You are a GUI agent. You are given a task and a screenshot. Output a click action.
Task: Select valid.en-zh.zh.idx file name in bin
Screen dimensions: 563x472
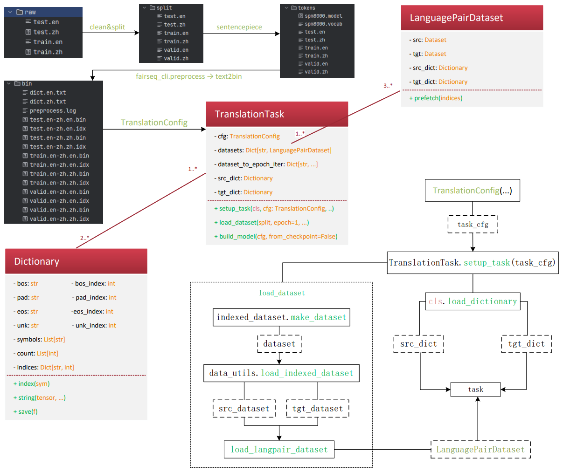coord(60,219)
